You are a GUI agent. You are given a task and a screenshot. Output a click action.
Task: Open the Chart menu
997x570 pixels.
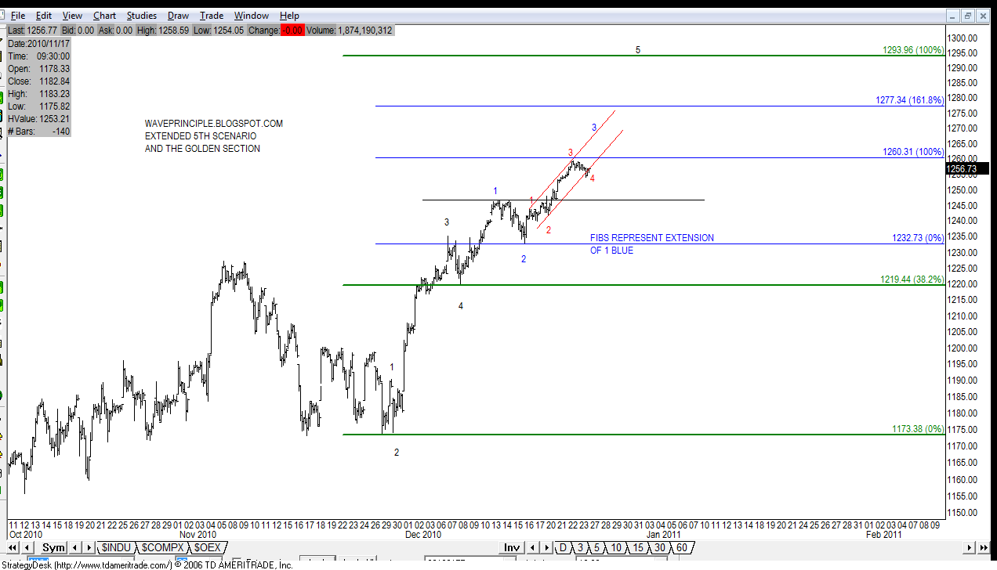coord(104,15)
